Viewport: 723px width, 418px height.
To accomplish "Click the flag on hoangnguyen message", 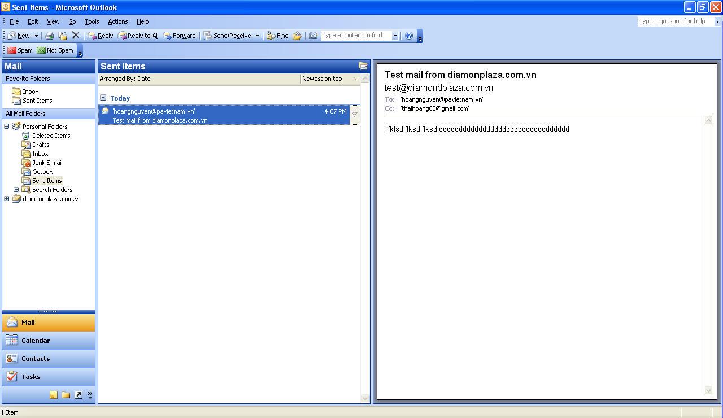I will pyautogui.click(x=355, y=115).
